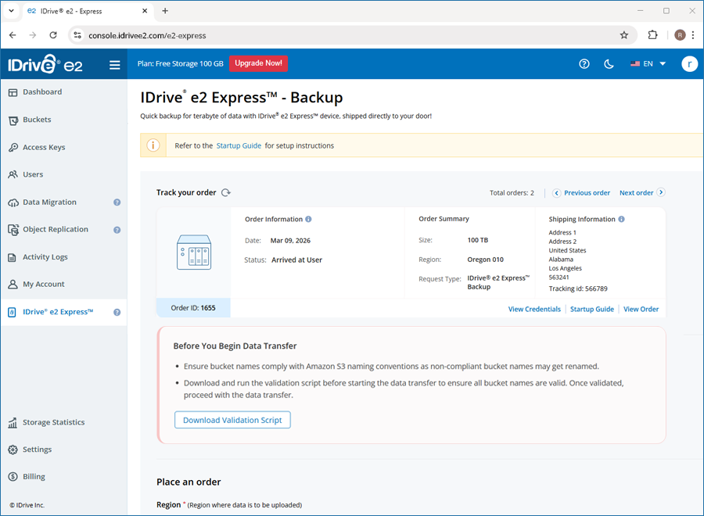704x516 pixels.
Task: Open the Billing dollar icon
Action: [13, 477]
